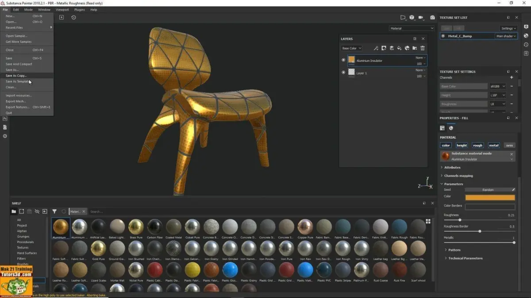
Task: Remove the Base Color channel with minus button
Action: pos(512,86)
